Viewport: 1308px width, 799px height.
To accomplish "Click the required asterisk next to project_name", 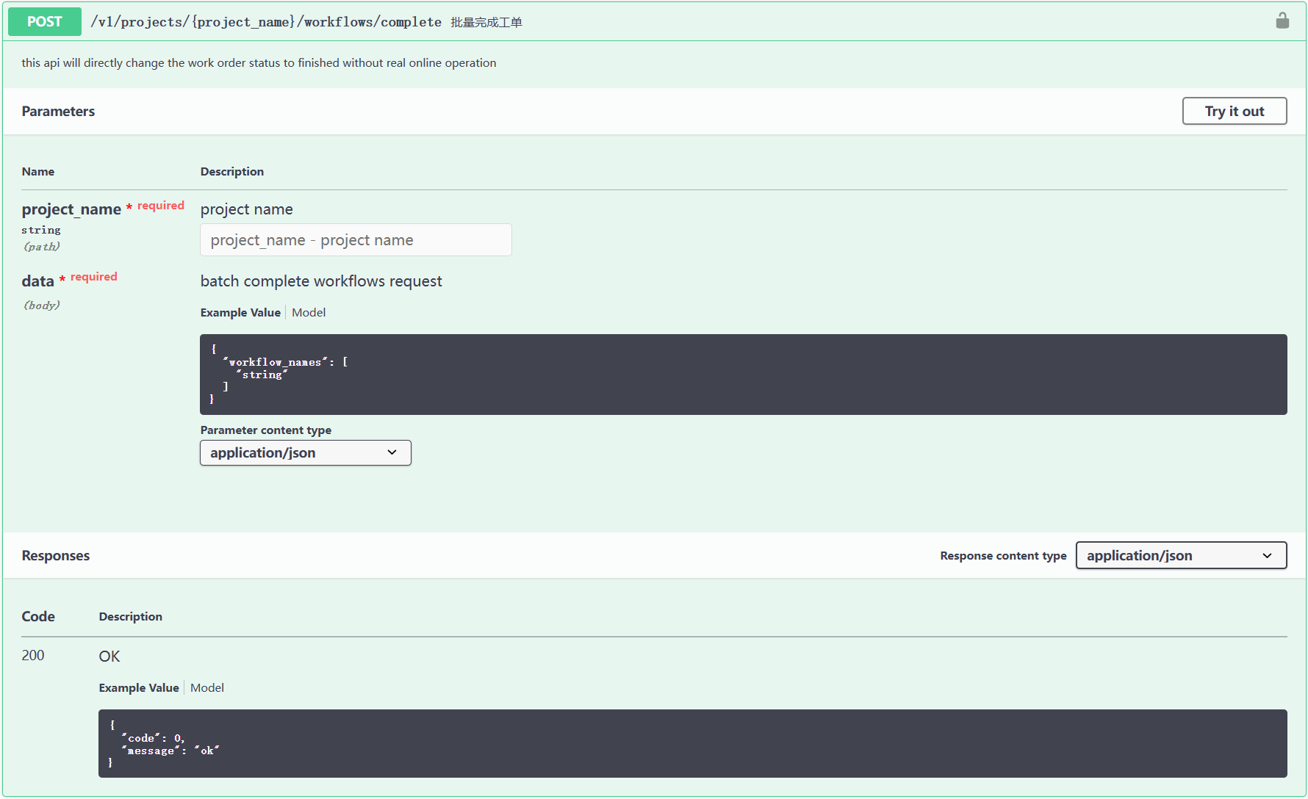I will [129, 208].
